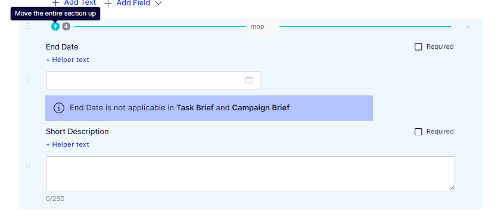The height and width of the screenshot is (217, 504).
Task: Open the End Date calendar picker
Action: (x=249, y=80)
